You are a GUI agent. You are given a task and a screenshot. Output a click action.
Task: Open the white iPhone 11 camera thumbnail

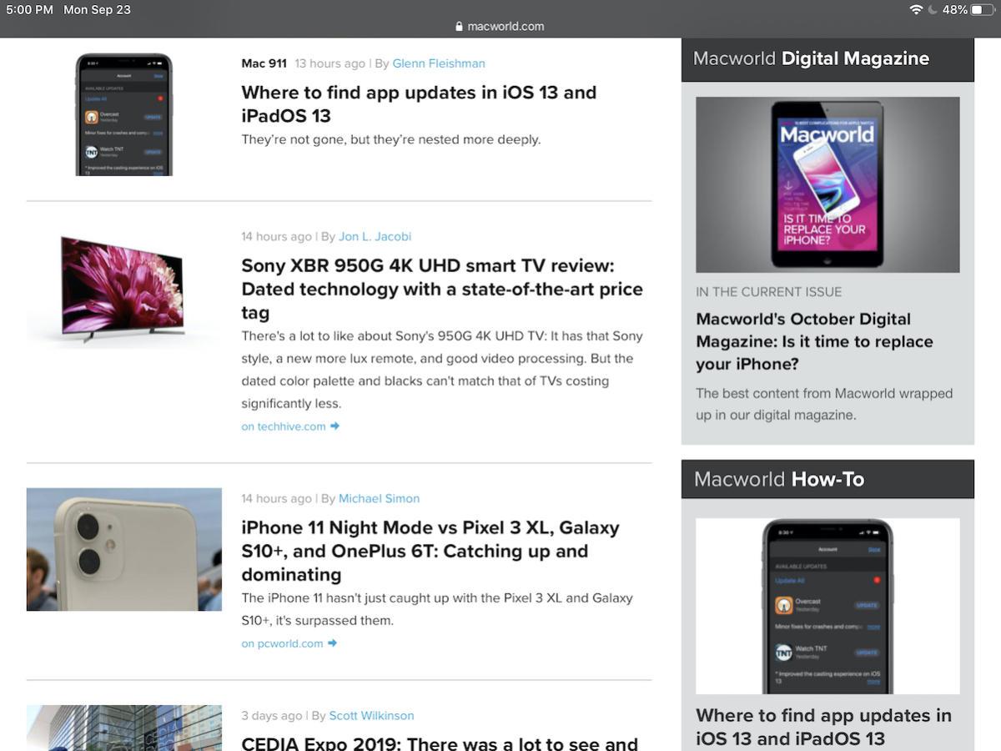(124, 550)
